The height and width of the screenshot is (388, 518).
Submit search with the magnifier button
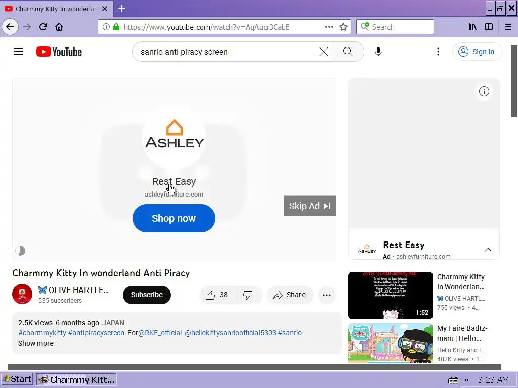(348, 52)
